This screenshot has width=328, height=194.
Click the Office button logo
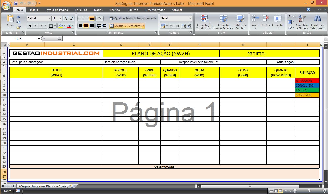6,5
